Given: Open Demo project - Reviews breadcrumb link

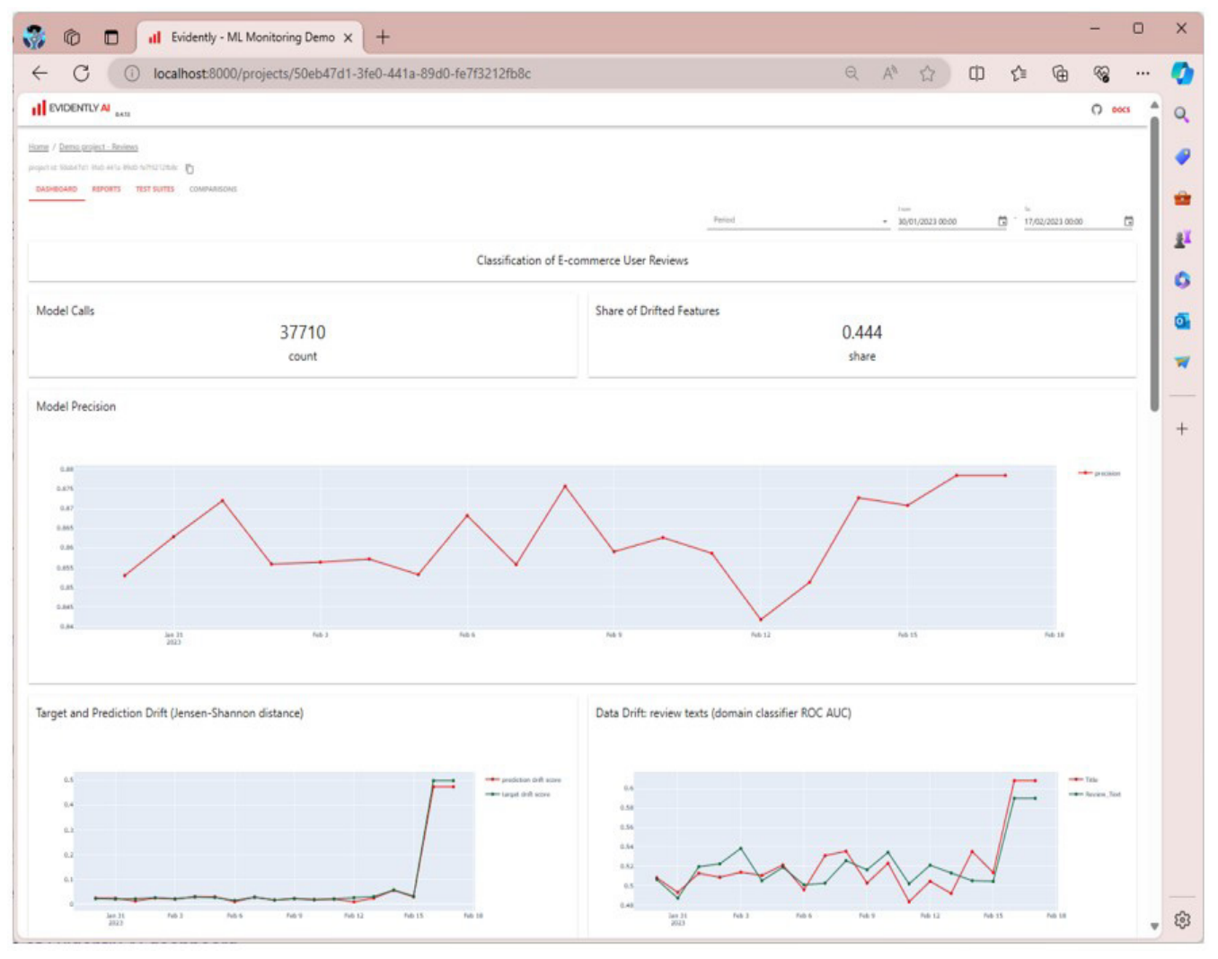Looking at the screenshot, I should [x=99, y=147].
